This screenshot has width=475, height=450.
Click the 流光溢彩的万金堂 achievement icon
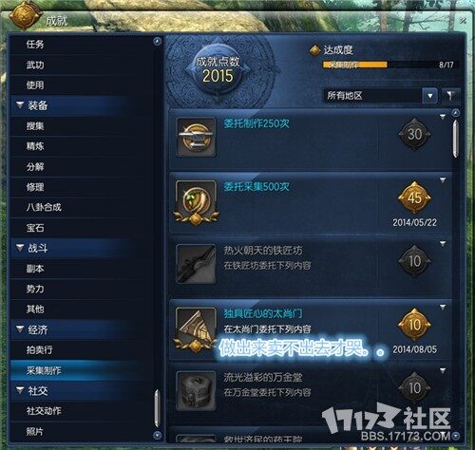(196, 391)
